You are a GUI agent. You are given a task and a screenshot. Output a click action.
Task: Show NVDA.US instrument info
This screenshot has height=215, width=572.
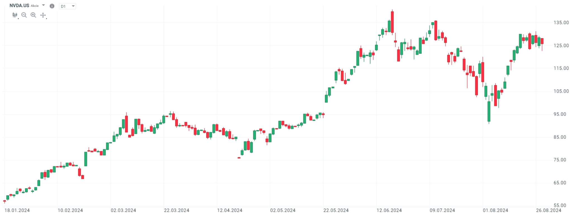pos(52,6)
